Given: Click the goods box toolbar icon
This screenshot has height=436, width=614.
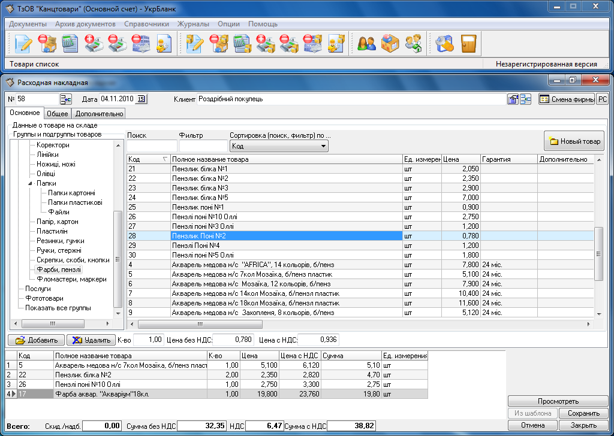Looking at the screenshot, I should (390, 44).
